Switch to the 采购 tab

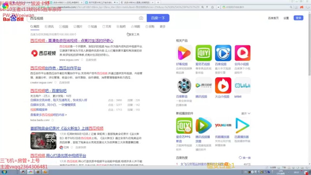click(150, 26)
